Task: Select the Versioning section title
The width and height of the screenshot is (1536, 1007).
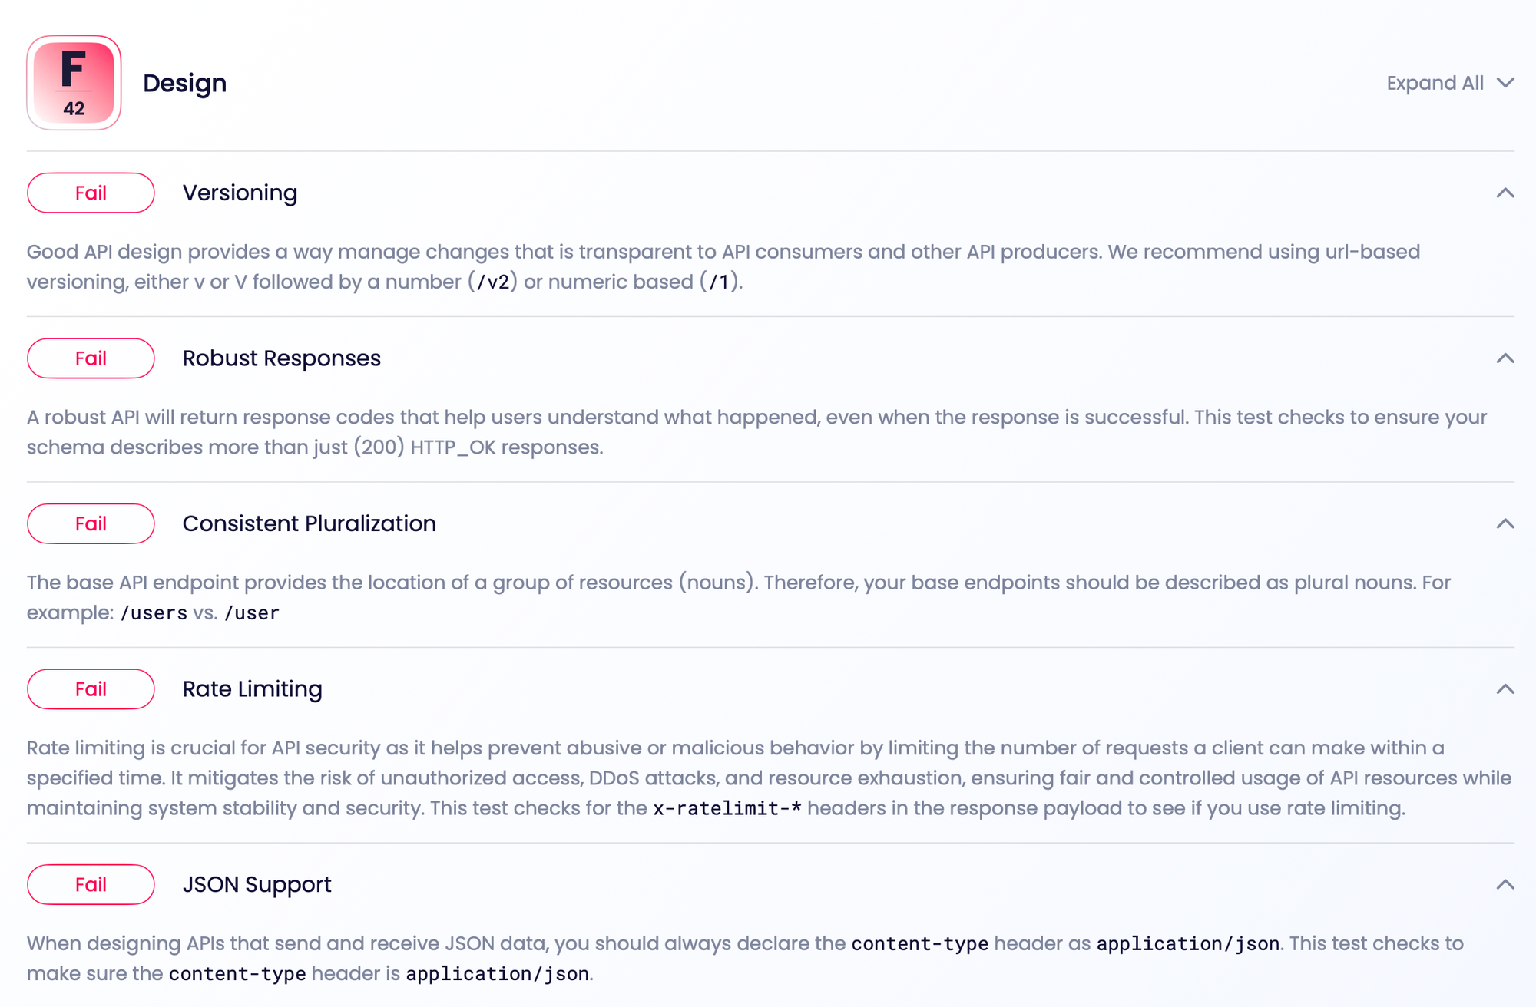Action: click(240, 193)
